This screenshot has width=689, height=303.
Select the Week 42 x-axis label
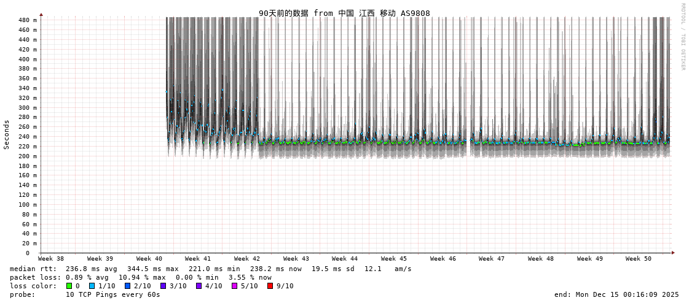click(x=246, y=259)
